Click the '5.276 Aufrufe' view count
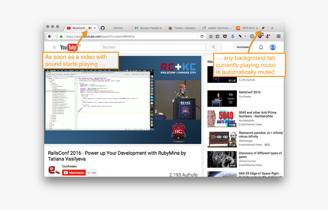Viewport: 328px width, 210px height. (x=247, y=80)
